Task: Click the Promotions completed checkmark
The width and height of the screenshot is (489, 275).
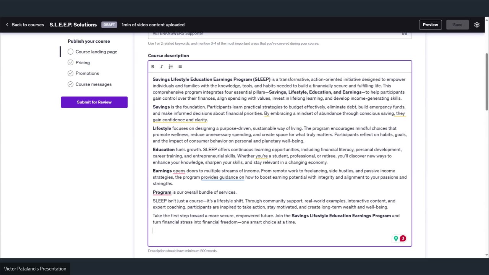Action: coord(70,73)
